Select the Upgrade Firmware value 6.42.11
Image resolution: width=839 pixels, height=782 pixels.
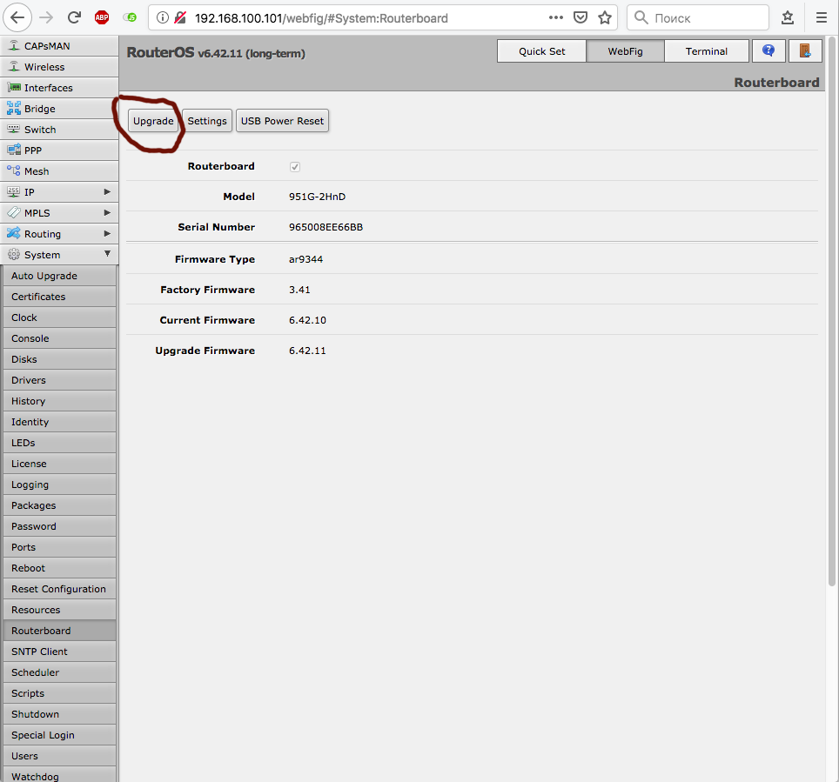pos(308,351)
